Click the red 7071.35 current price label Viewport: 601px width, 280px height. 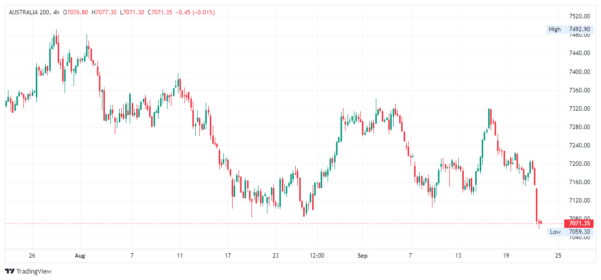[579, 223]
